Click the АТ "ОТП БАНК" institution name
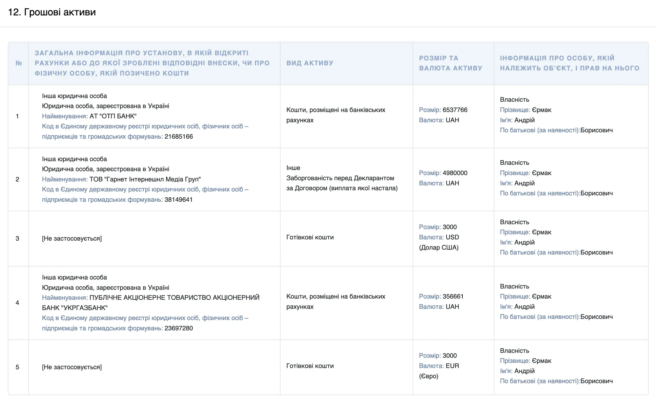This screenshot has height=401, width=656. (113, 116)
